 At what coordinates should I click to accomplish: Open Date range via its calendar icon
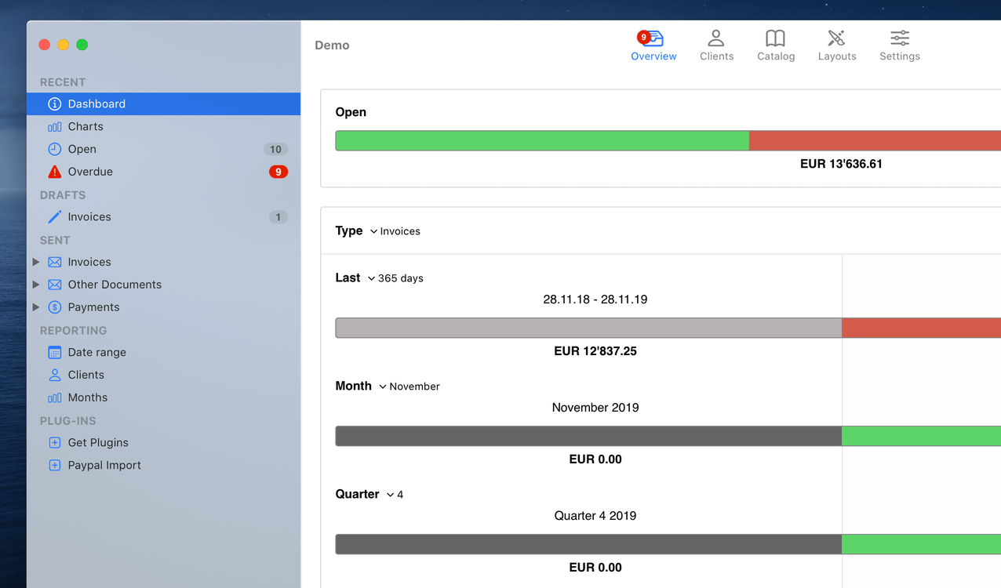tap(53, 352)
